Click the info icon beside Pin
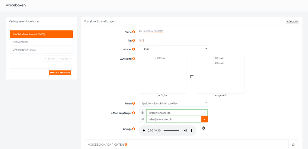The width and height of the screenshot is (308, 149). (134, 41)
